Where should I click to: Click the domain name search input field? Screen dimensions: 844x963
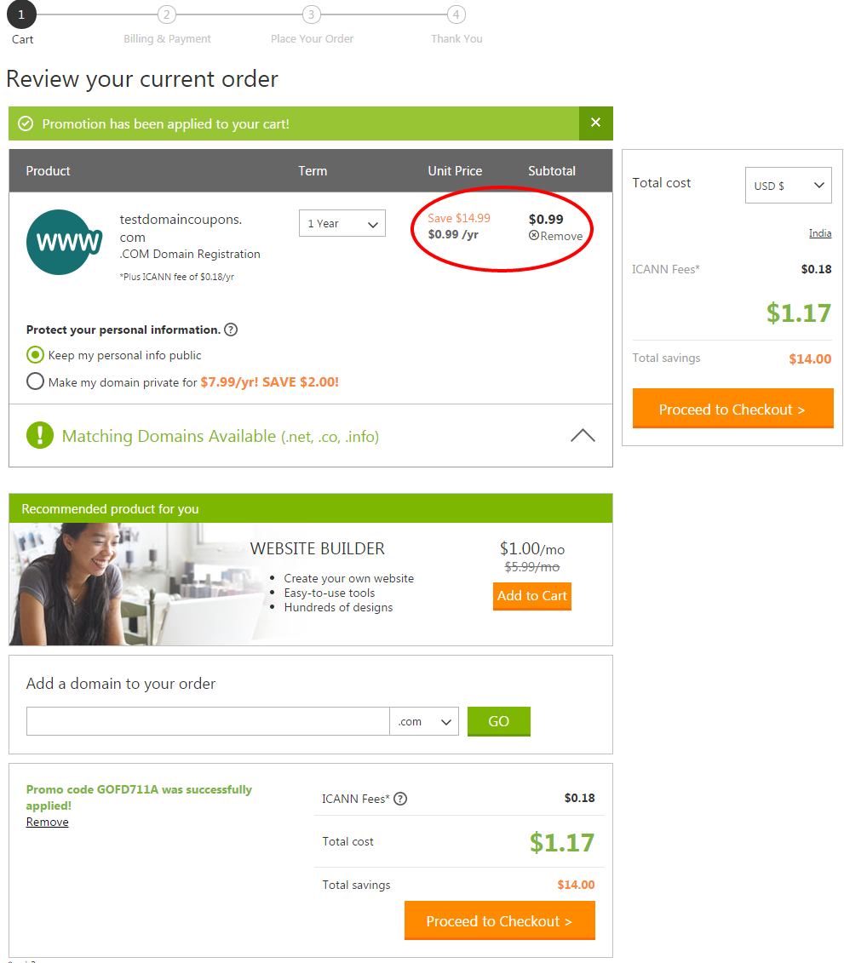click(208, 722)
